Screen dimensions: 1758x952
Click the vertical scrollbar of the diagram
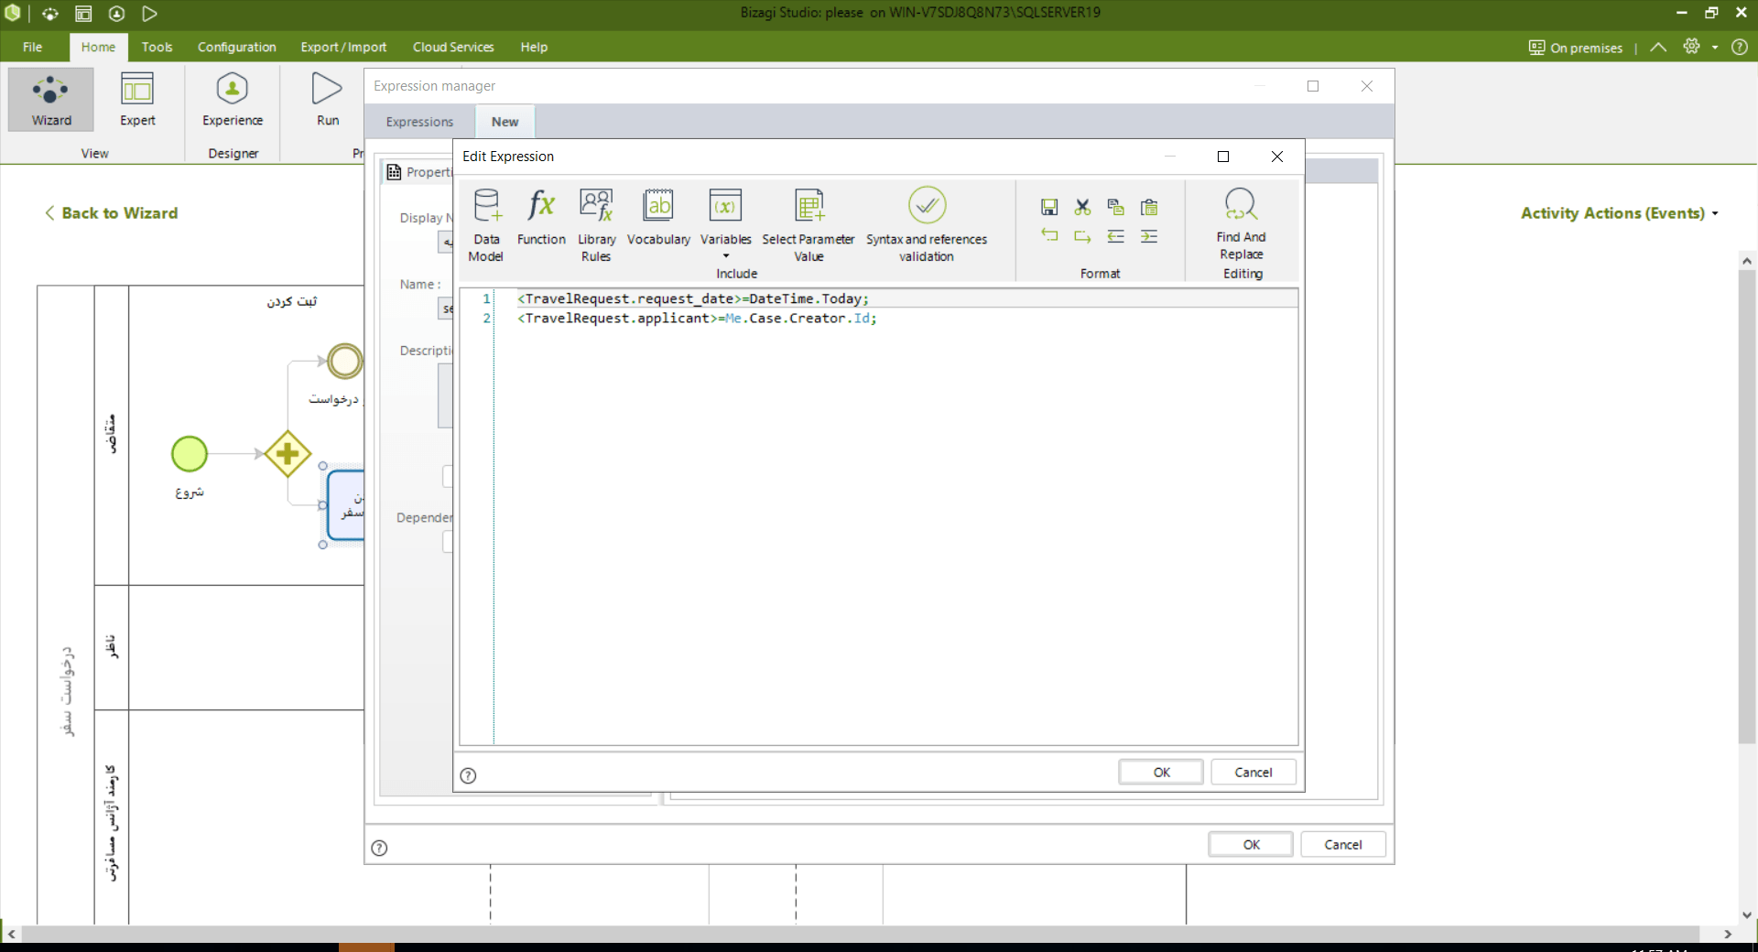1747,506
